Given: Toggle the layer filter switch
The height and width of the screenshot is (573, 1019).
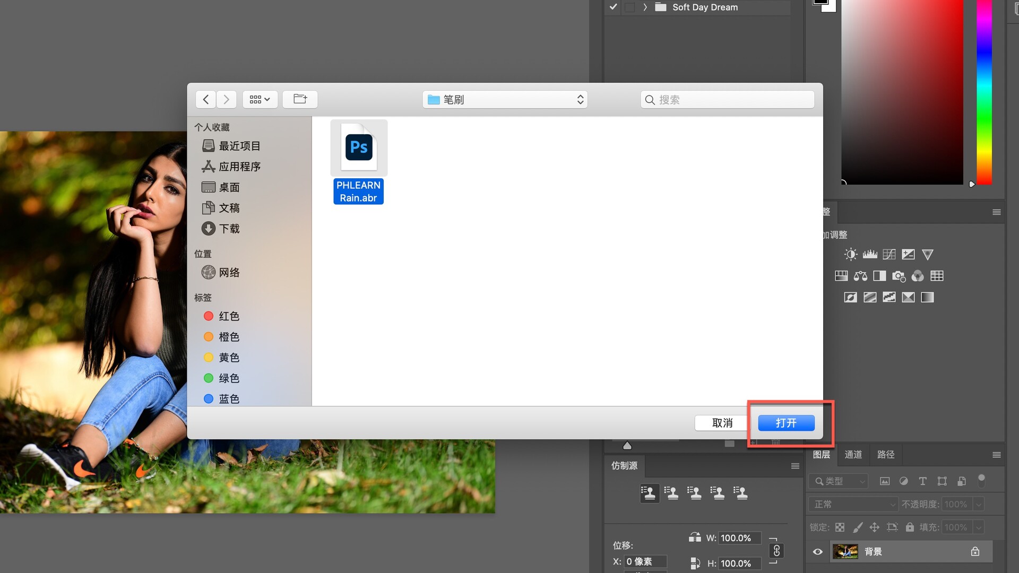Looking at the screenshot, I should click(981, 480).
